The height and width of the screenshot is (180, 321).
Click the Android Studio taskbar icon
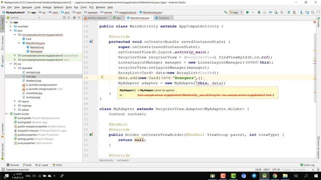click(x=264, y=175)
